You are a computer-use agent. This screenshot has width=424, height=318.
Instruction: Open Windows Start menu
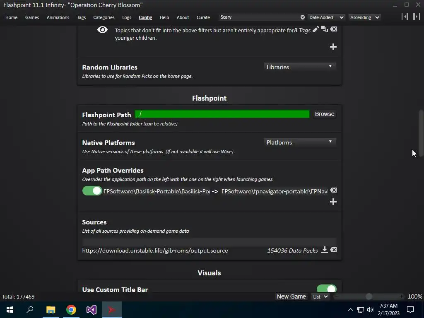coord(10,310)
